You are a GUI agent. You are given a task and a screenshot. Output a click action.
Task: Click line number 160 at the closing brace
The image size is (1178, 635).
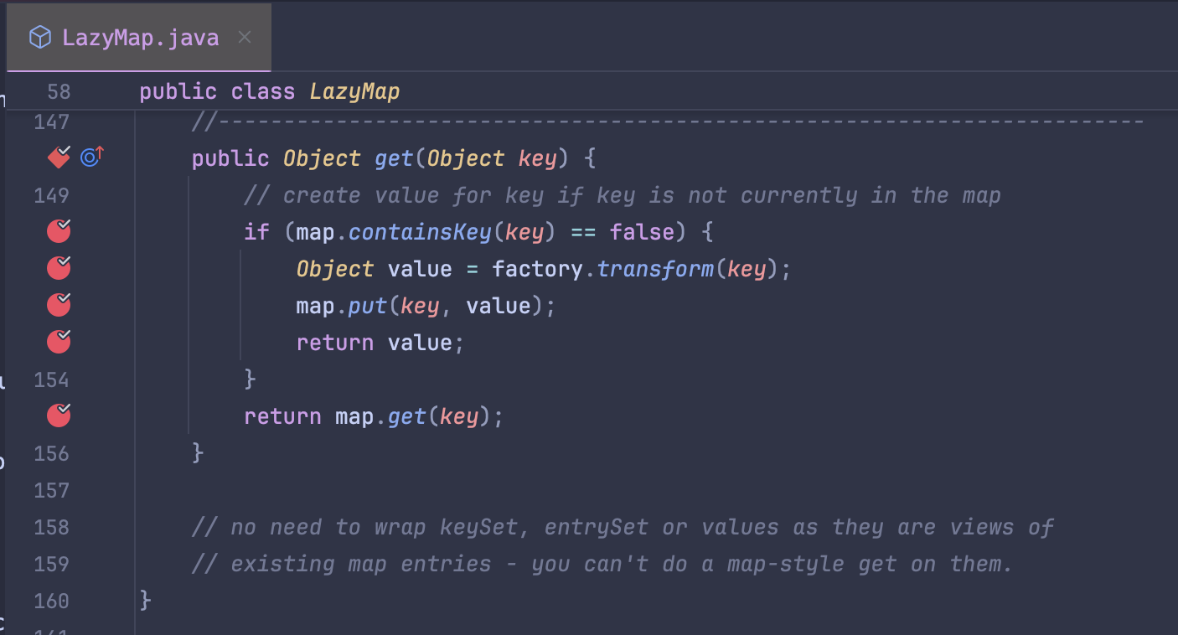point(50,601)
